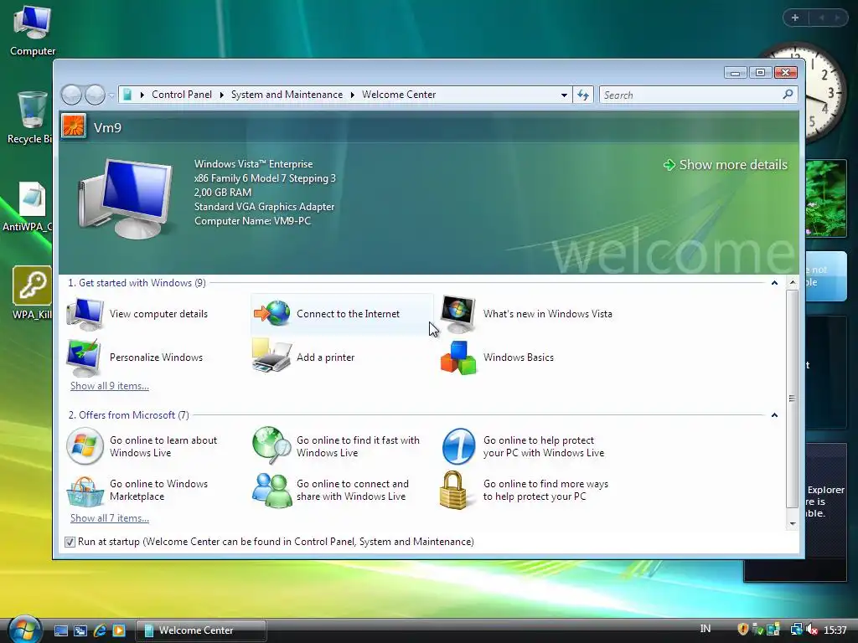This screenshot has width=858, height=643.
Task: Click the sidebar slideshow plant picture gadget
Action: 826,198
